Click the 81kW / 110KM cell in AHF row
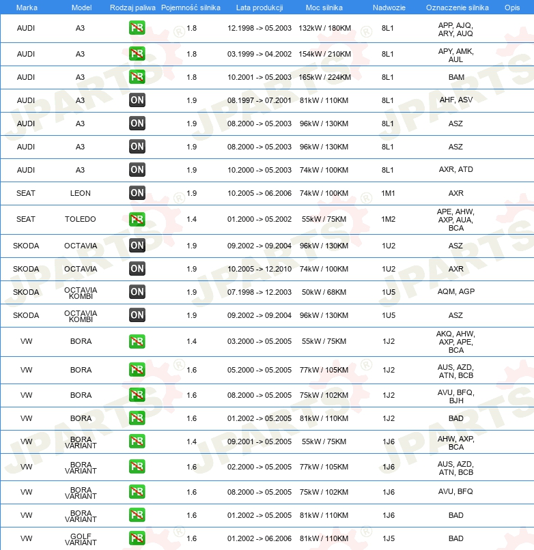The height and width of the screenshot is (550, 534). click(x=324, y=101)
